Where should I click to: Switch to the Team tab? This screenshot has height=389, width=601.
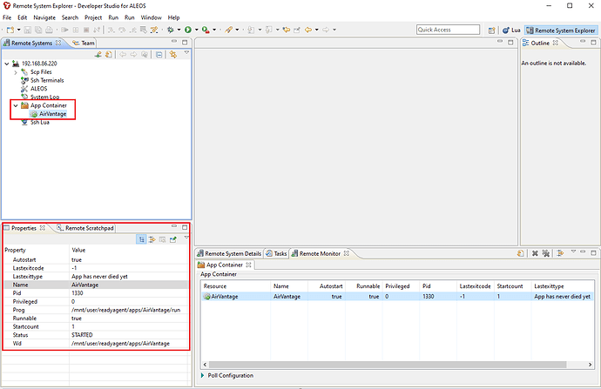(84, 43)
